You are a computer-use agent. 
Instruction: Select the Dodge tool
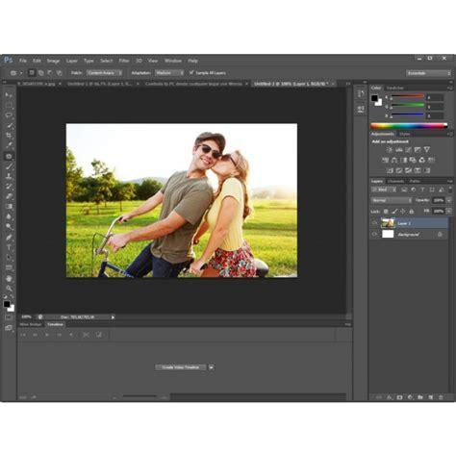(9, 227)
